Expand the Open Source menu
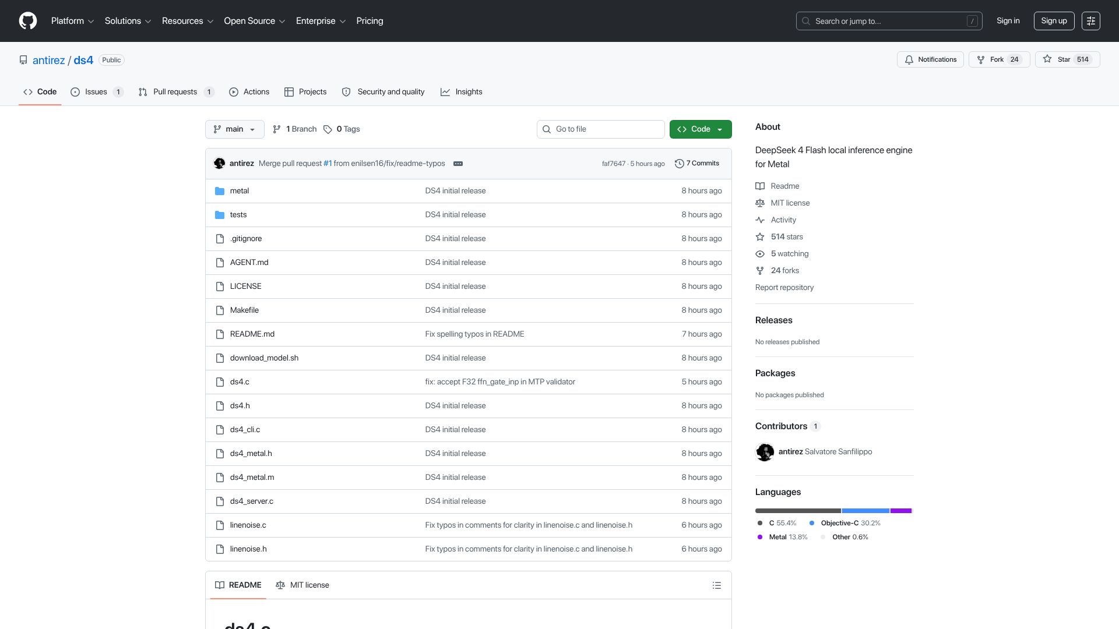This screenshot has height=629, width=1119. (x=255, y=21)
